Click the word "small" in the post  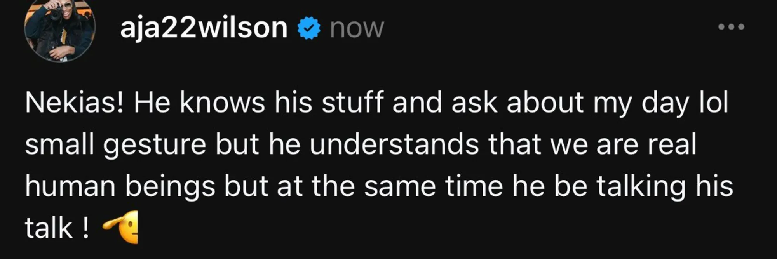(60, 144)
